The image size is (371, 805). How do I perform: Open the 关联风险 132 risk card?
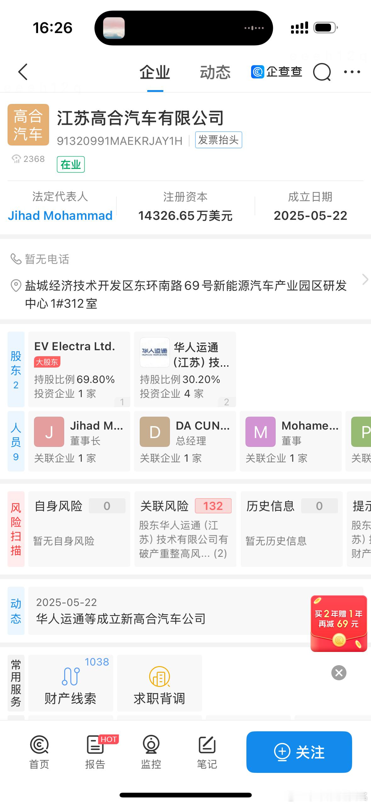point(185,529)
